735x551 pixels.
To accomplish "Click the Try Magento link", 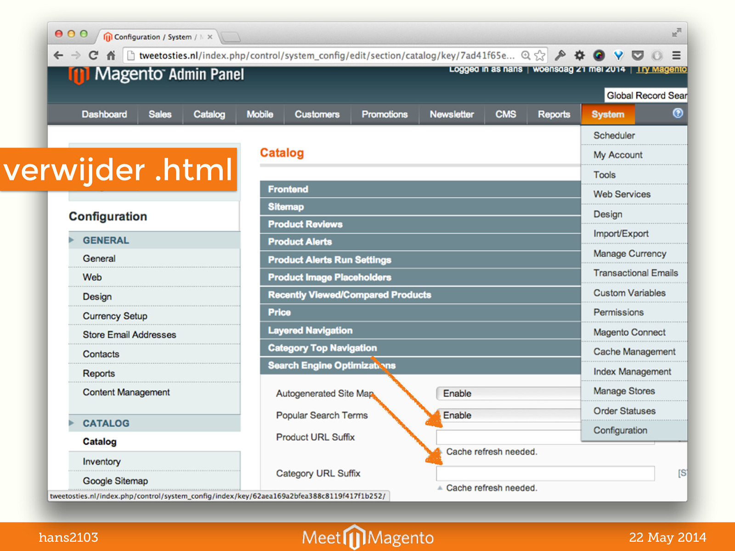I will (x=661, y=69).
